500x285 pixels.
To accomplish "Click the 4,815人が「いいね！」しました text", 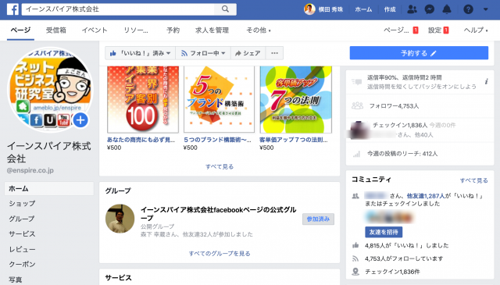I will [406, 245].
